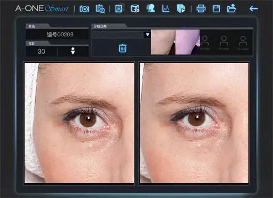
Task: Click the export folder icon
Action: tap(232, 8)
